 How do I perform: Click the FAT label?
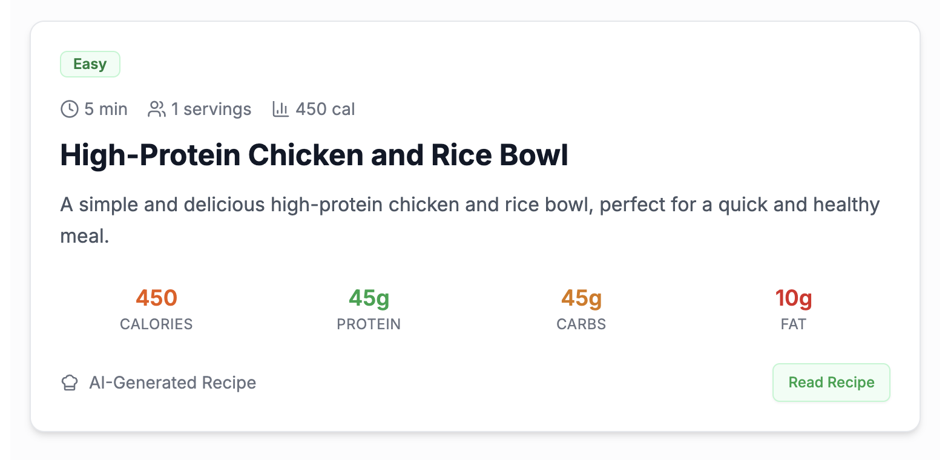point(794,324)
